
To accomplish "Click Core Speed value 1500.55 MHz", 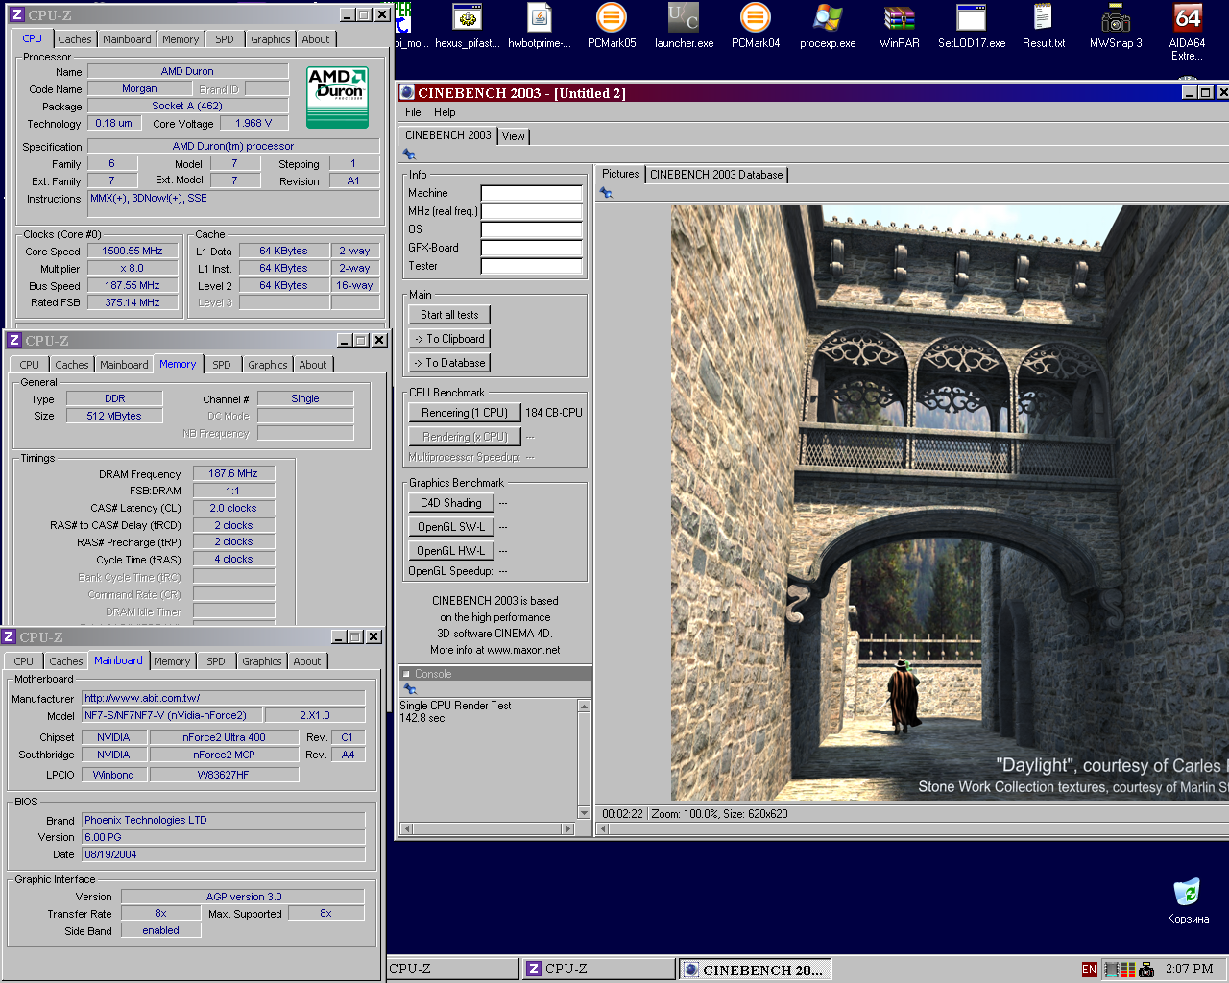I will (x=133, y=252).
